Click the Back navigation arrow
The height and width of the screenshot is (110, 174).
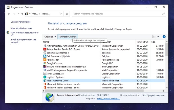point(9,14)
